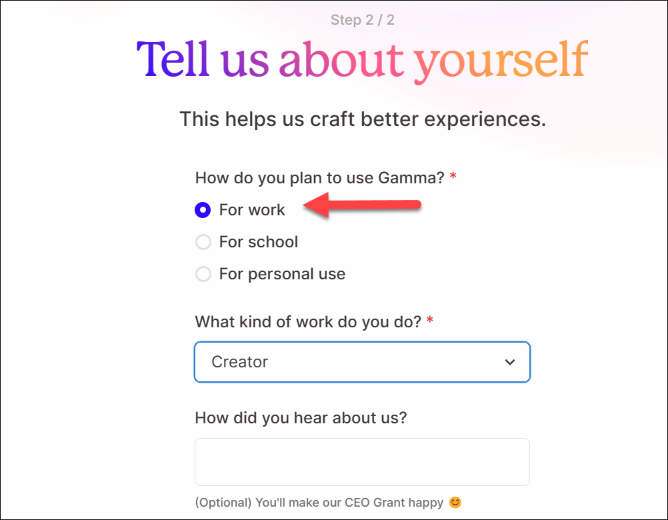Click inside the 'How did you hear about us' field
The width and height of the screenshot is (668, 520).
[362, 461]
